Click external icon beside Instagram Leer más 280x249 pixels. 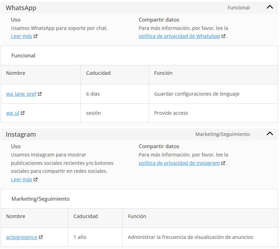pyautogui.click(x=36, y=179)
